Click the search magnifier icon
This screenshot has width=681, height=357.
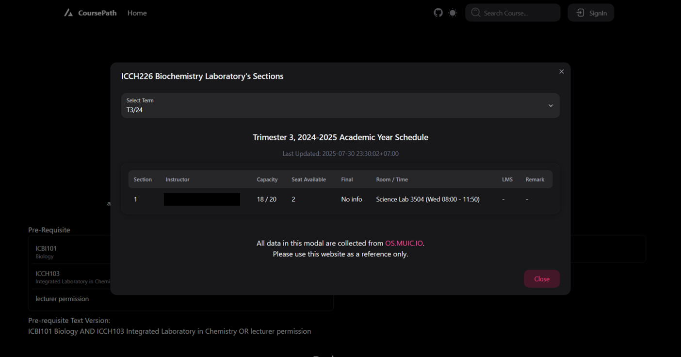475,13
